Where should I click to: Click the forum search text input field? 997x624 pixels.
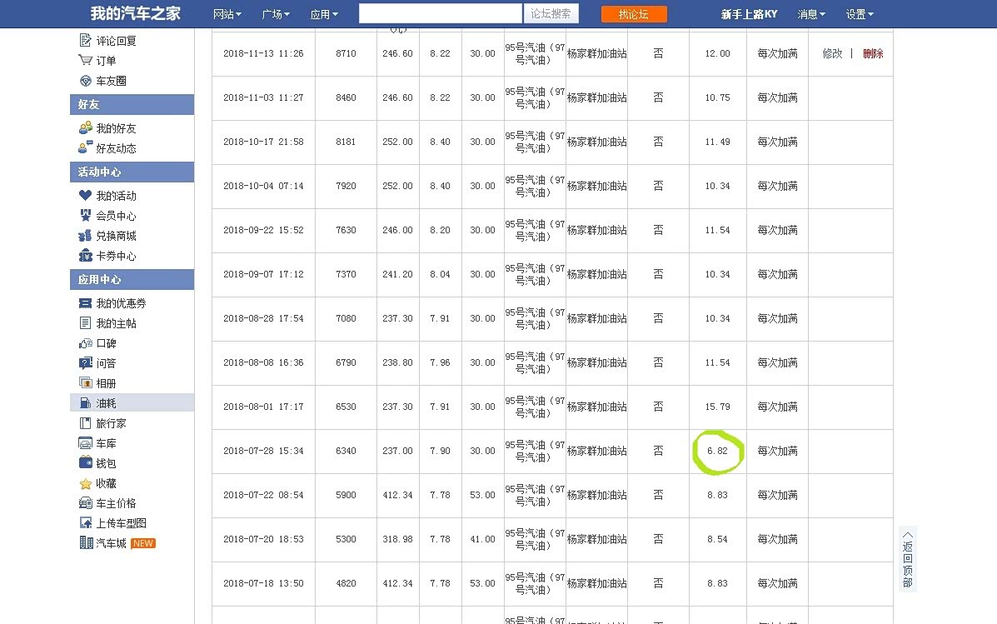click(440, 13)
